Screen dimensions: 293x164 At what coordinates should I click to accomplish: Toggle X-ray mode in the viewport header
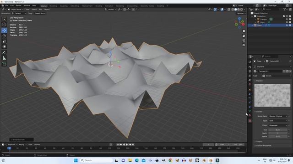229,9
